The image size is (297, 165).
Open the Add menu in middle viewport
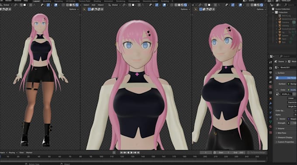point(93,5)
